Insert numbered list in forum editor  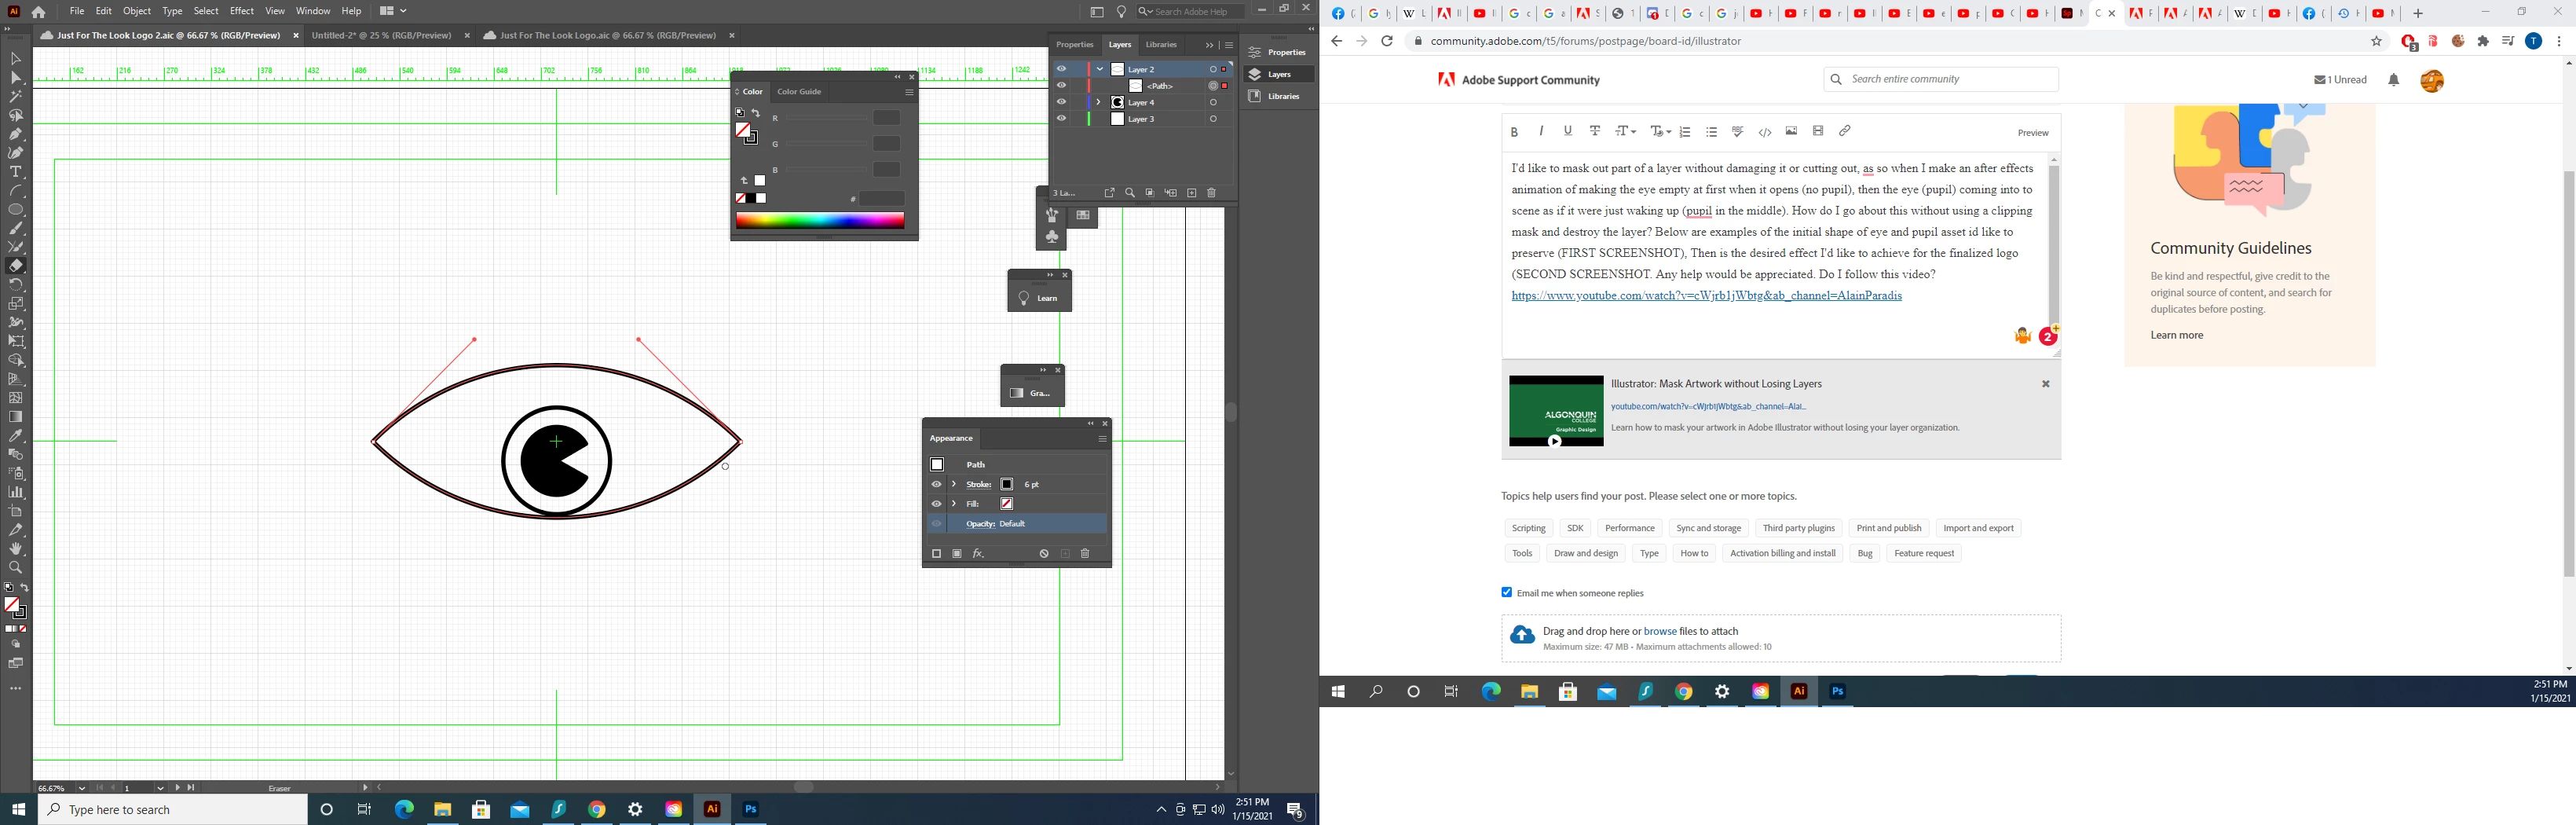(x=1685, y=132)
